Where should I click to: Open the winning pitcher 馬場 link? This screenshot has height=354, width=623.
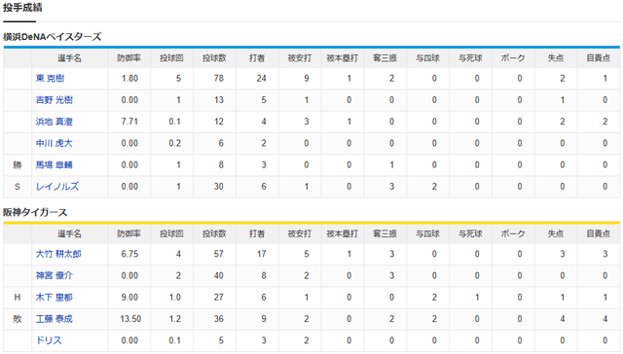[55, 165]
